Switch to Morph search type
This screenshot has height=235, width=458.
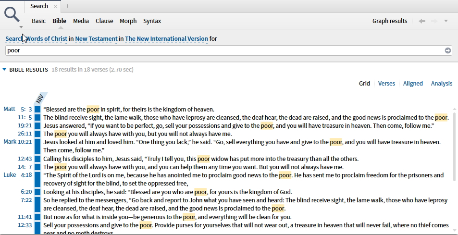128,21
